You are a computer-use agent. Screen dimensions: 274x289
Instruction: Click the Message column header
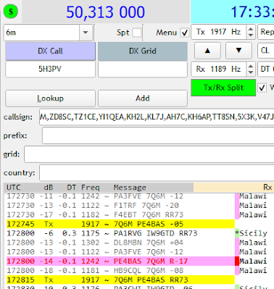130,188
